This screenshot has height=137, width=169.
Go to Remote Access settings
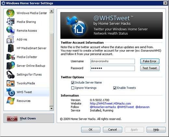click(x=27, y=31)
